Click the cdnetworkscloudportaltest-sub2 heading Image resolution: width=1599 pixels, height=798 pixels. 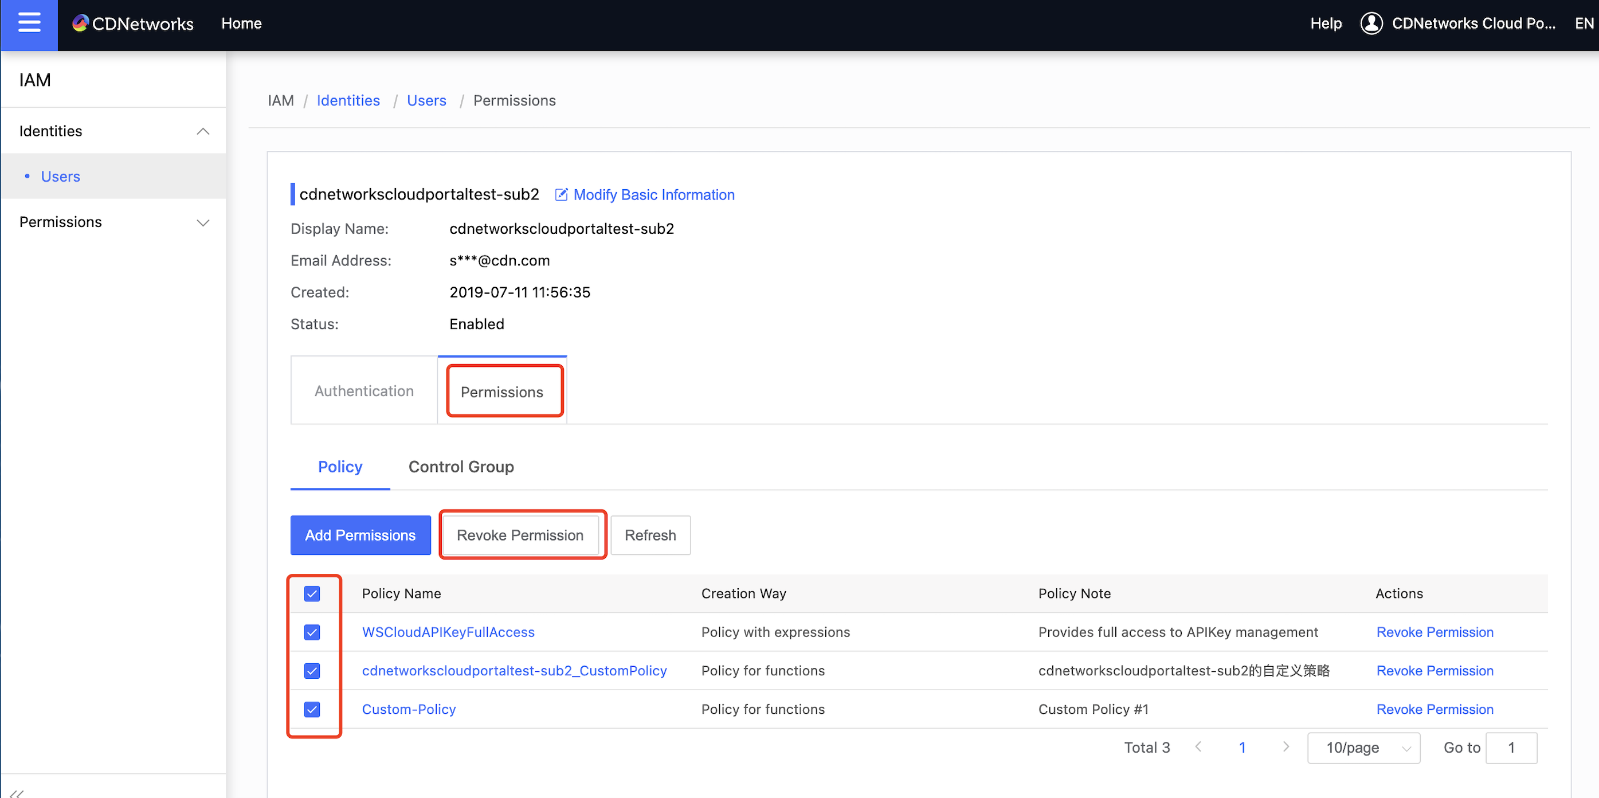coord(419,194)
